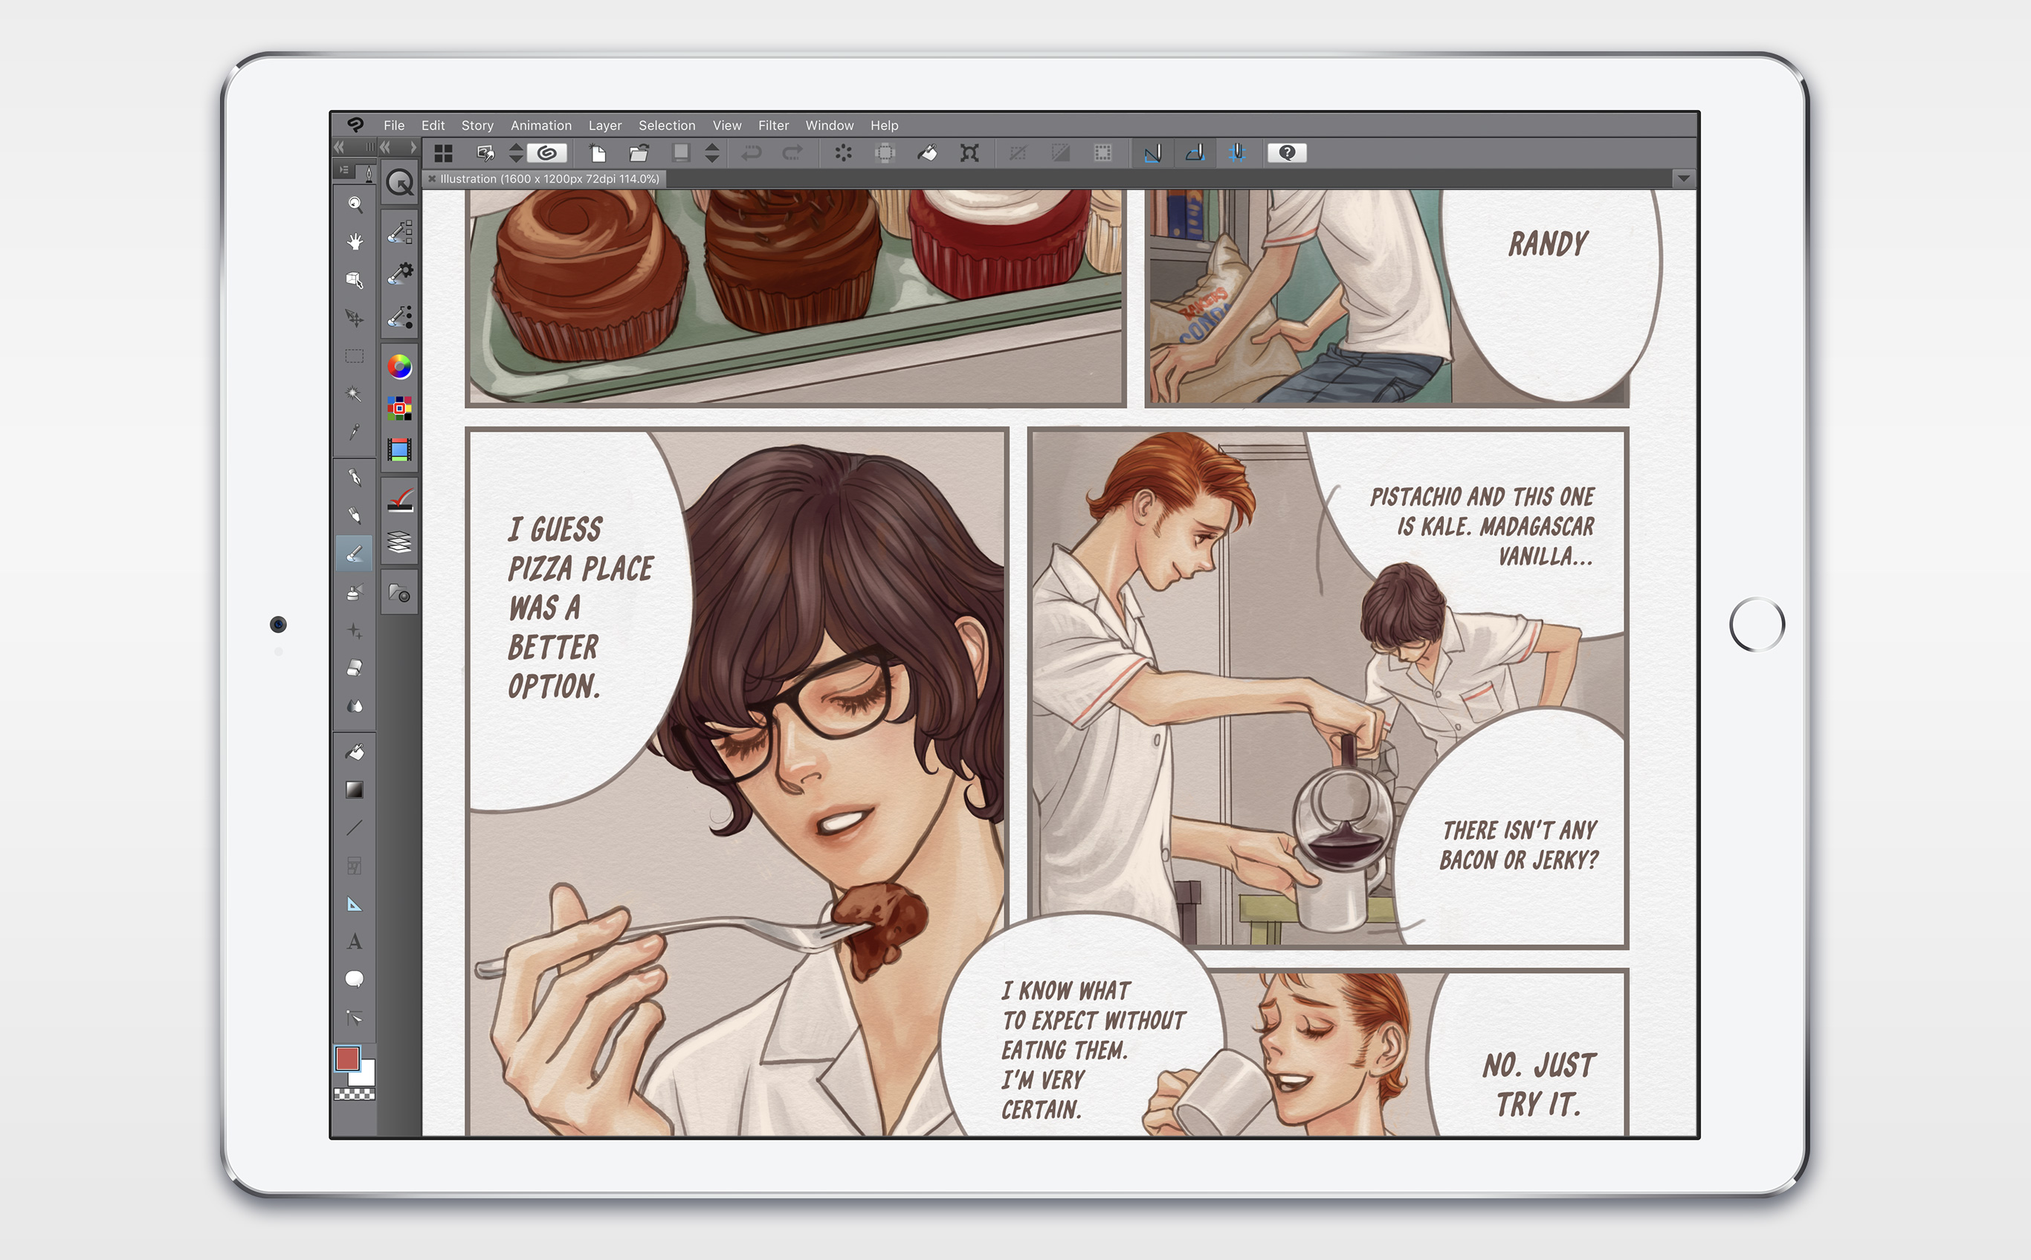Select the Zoom magnifier tool

click(x=355, y=204)
